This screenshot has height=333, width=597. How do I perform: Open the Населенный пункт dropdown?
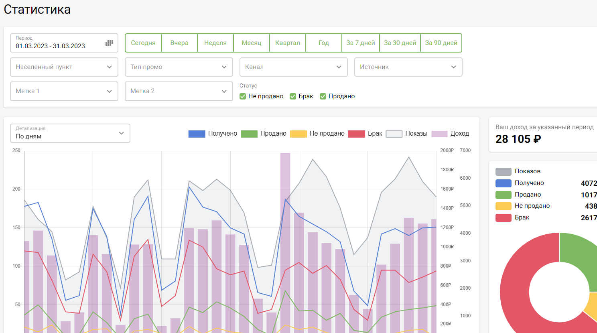point(64,67)
